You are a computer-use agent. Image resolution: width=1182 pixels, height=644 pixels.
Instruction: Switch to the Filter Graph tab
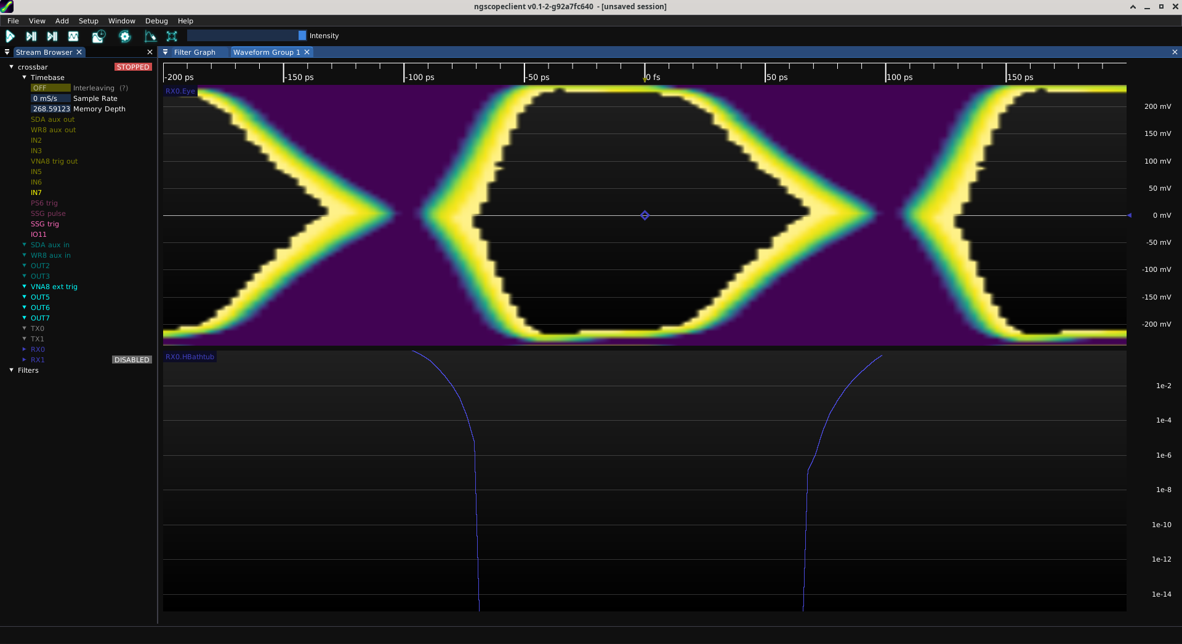click(195, 52)
